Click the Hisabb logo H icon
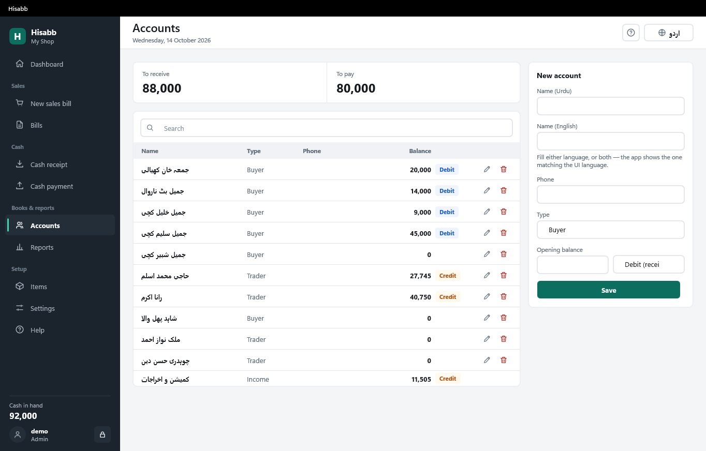The height and width of the screenshot is (451, 706). (18, 36)
